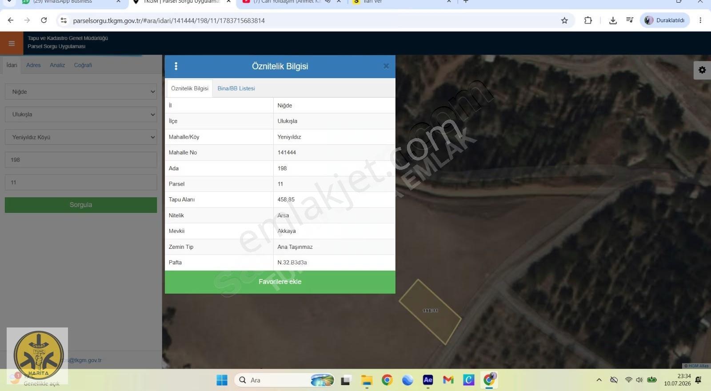Click the Nitelik value Arsa
Viewport: 711px width, 391px height.
tap(283, 215)
